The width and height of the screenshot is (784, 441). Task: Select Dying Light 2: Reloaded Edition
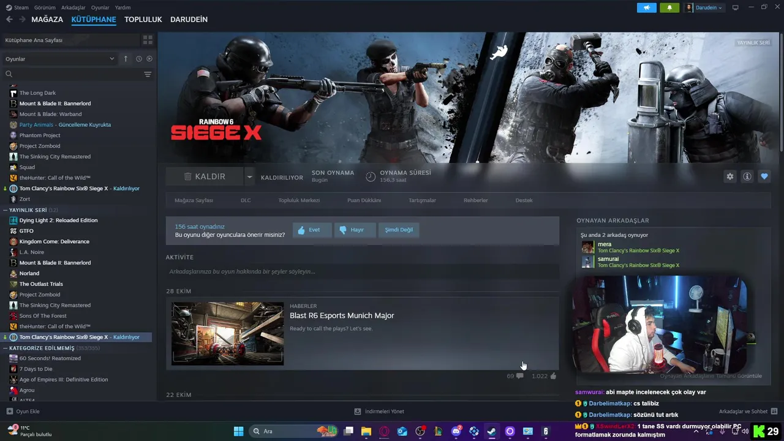[x=58, y=221]
